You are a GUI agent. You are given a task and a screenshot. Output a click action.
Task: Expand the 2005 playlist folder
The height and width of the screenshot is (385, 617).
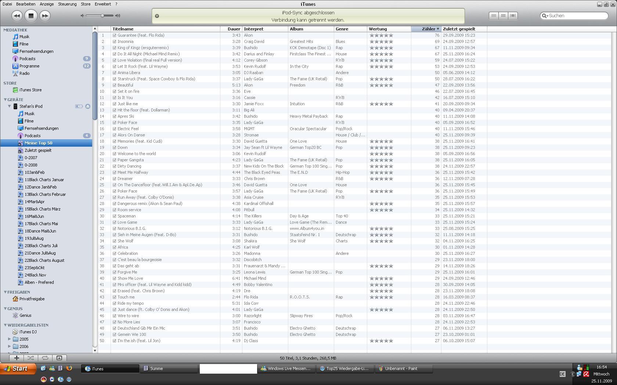pos(9,339)
